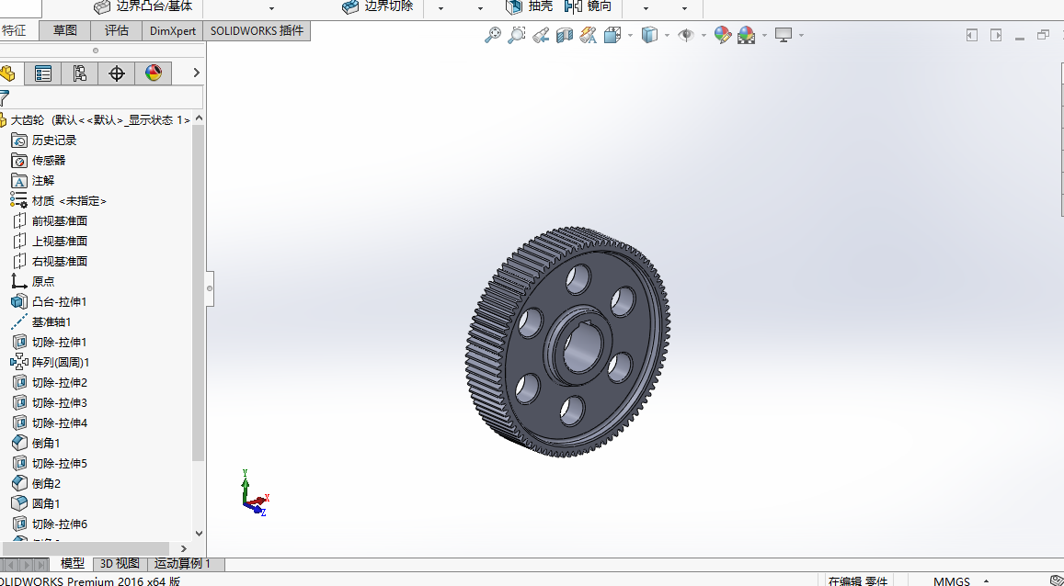Open the View Settings dropdown arrow
This screenshot has height=586, width=1064.
click(x=801, y=35)
